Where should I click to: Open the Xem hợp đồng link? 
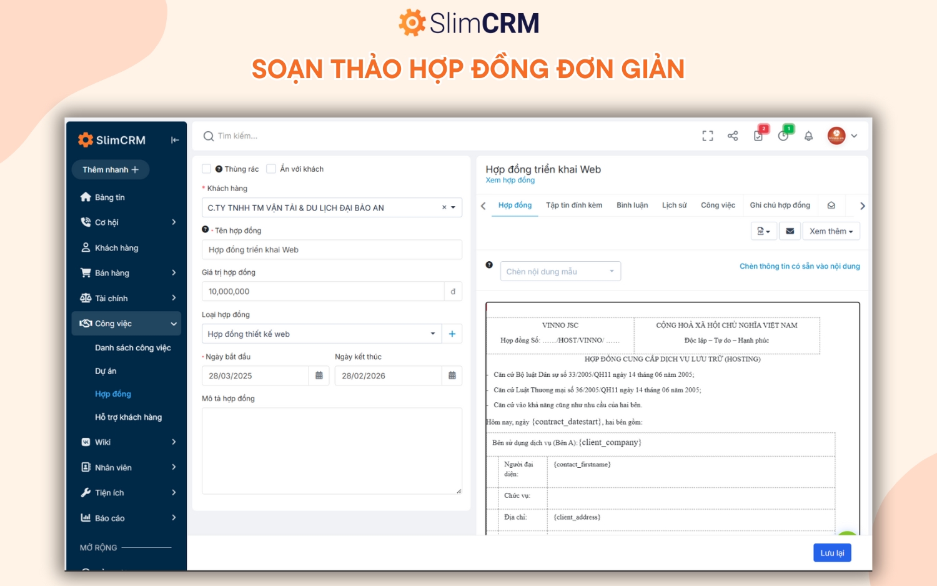[510, 180]
